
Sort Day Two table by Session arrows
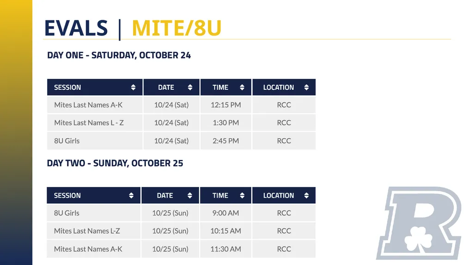(x=131, y=195)
